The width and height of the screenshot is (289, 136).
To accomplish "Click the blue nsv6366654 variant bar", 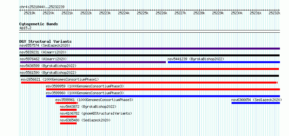I will pos(256,103).
